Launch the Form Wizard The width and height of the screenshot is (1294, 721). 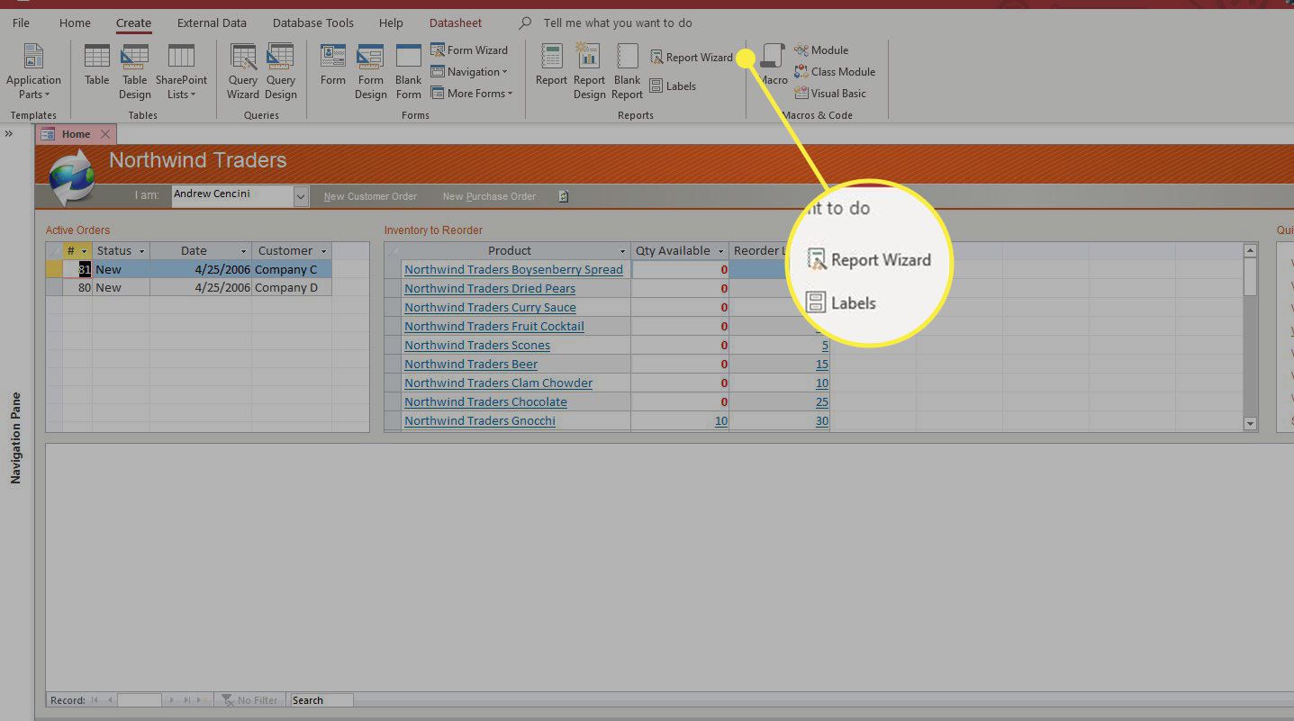point(469,50)
